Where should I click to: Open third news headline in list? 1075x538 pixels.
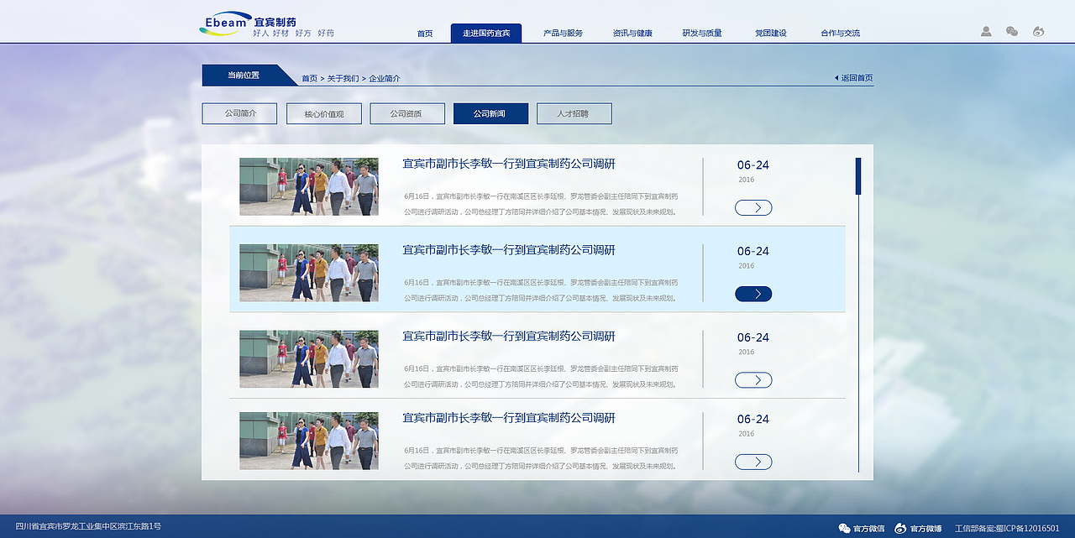[x=509, y=336]
